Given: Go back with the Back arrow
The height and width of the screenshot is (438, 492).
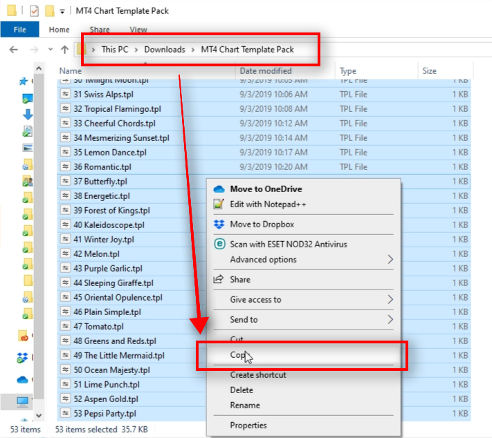Looking at the screenshot, I should (13, 50).
